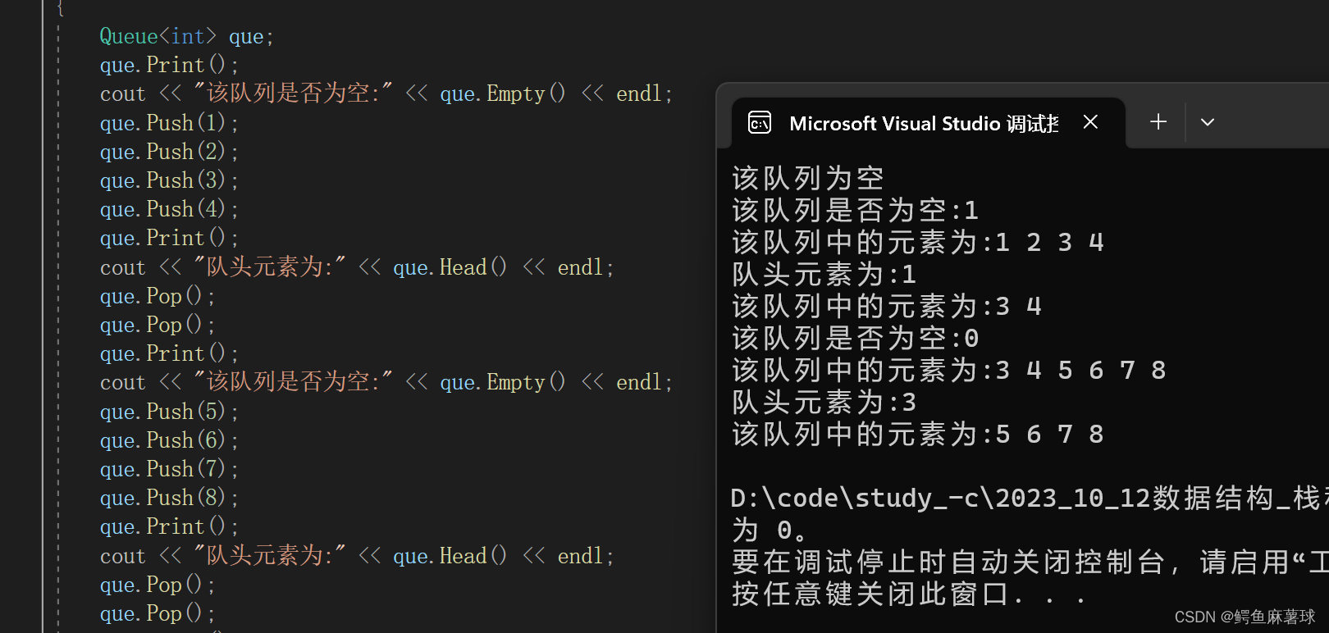Click the code line 'que.Push(2);'
Image resolution: width=1329 pixels, height=633 pixels.
pyautogui.click(x=169, y=152)
